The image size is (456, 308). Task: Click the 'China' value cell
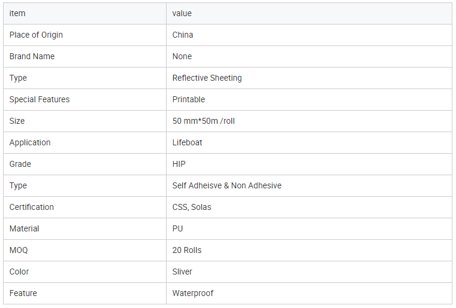[183, 35]
